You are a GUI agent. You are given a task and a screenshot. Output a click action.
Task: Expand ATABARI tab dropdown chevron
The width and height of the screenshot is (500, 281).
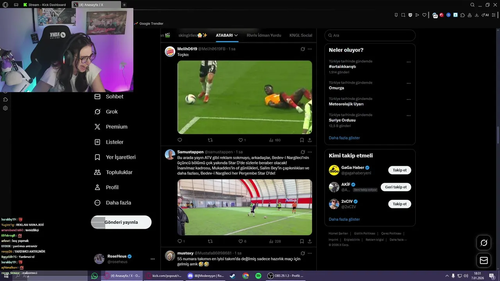pyautogui.click(x=236, y=35)
